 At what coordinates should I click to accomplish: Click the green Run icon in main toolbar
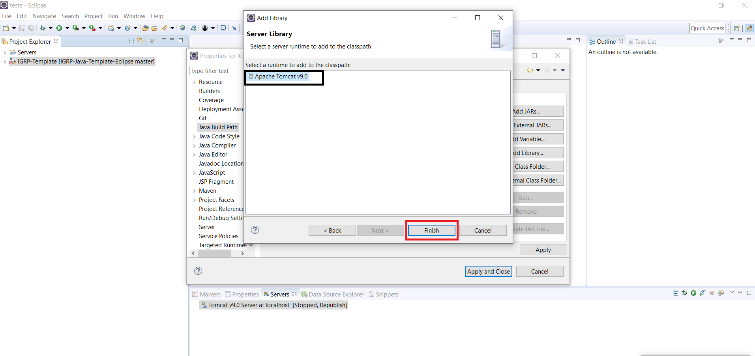click(x=59, y=28)
